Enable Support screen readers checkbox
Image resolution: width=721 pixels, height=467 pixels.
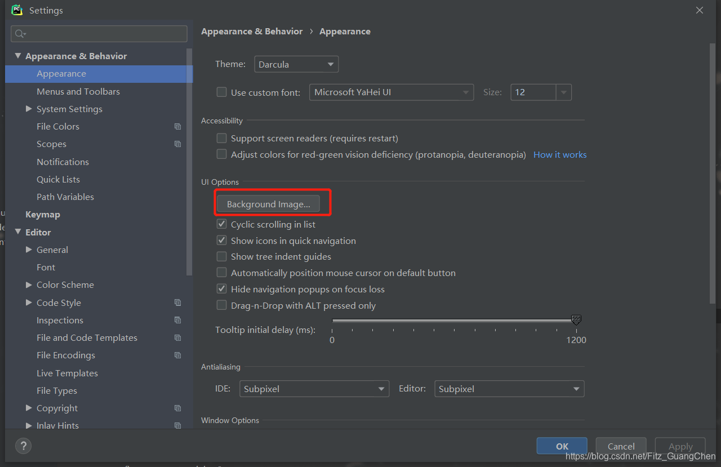coord(222,138)
